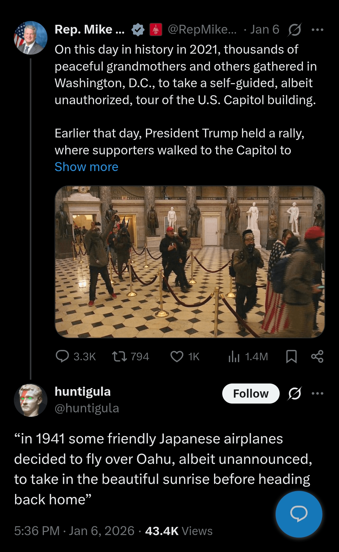The height and width of the screenshot is (552, 339).
Task: View analytics for the 1.4M views post
Action: [234, 356]
